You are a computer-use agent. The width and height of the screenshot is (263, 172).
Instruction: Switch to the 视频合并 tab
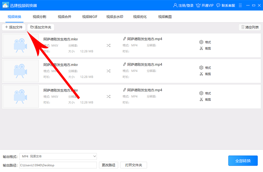[65, 17]
